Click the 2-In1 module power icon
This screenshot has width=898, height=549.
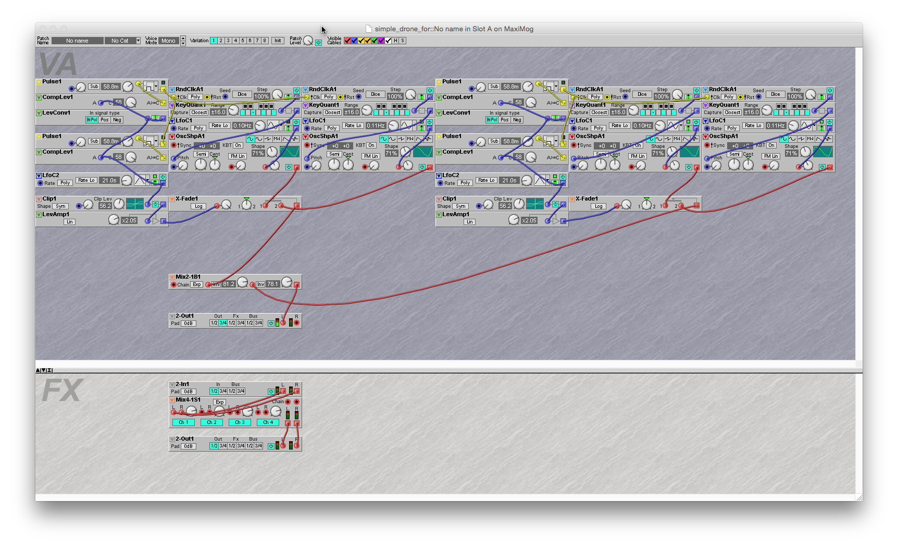(x=271, y=391)
